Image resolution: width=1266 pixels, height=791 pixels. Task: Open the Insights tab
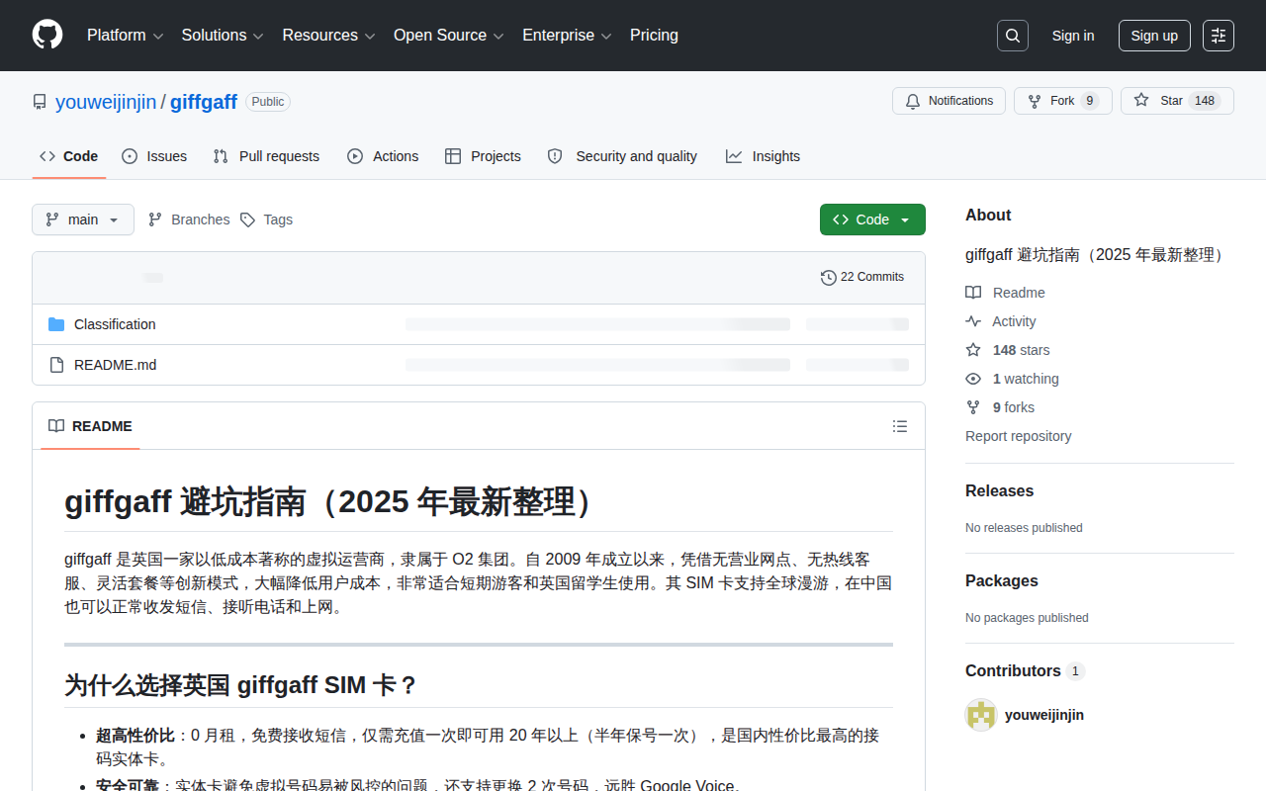click(763, 156)
